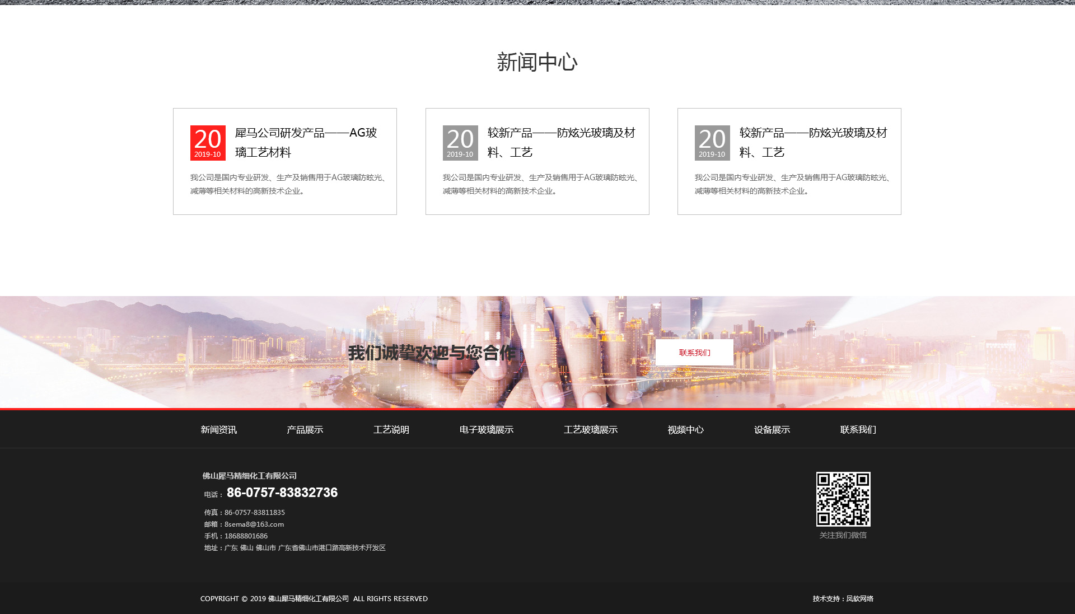Screen dimensions: 1075x614
Task: Open 视频中心 from the footer menu
Action: click(x=685, y=430)
